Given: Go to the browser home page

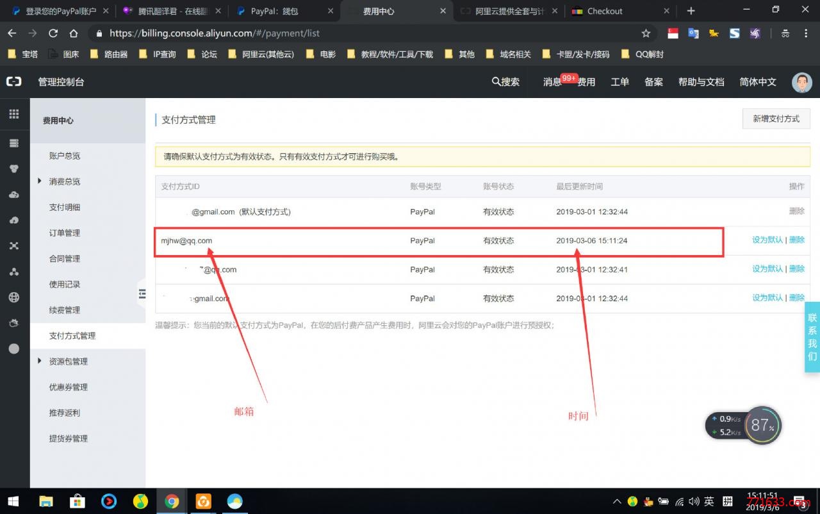Looking at the screenshot, I should tap(74, 33).
